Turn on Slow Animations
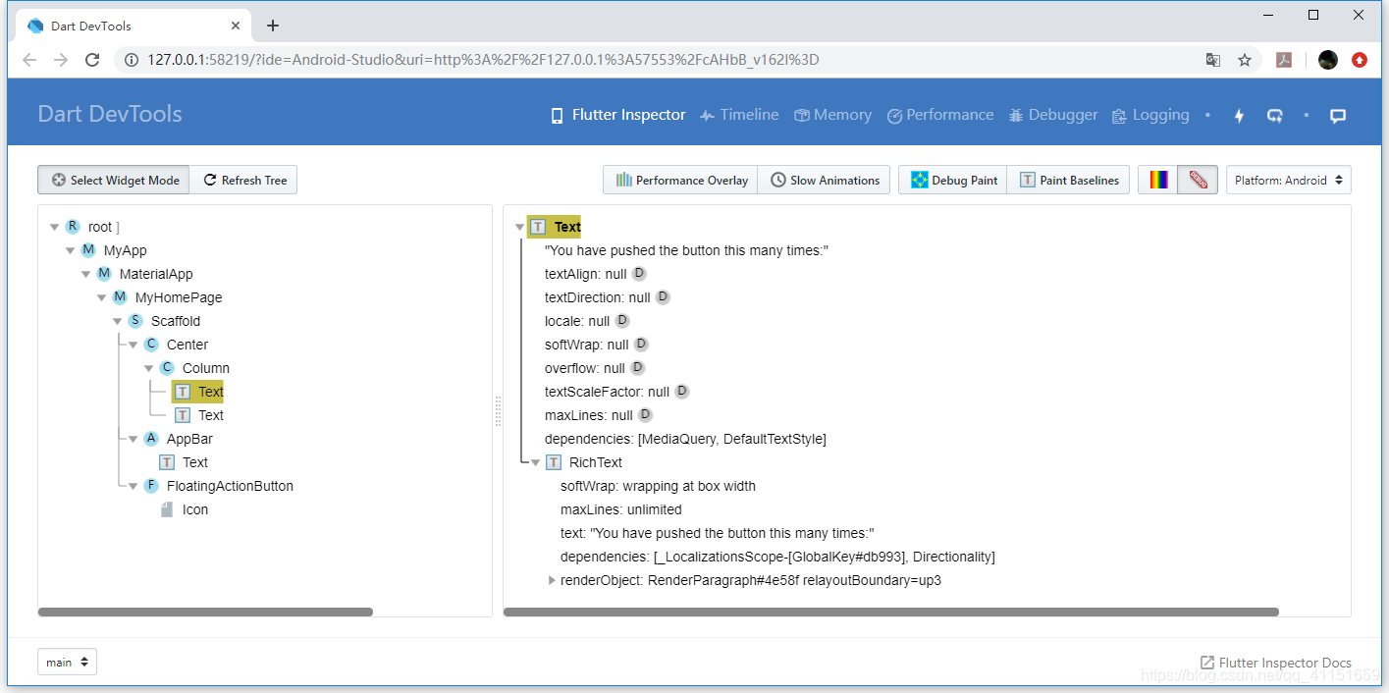 point(824,180)
